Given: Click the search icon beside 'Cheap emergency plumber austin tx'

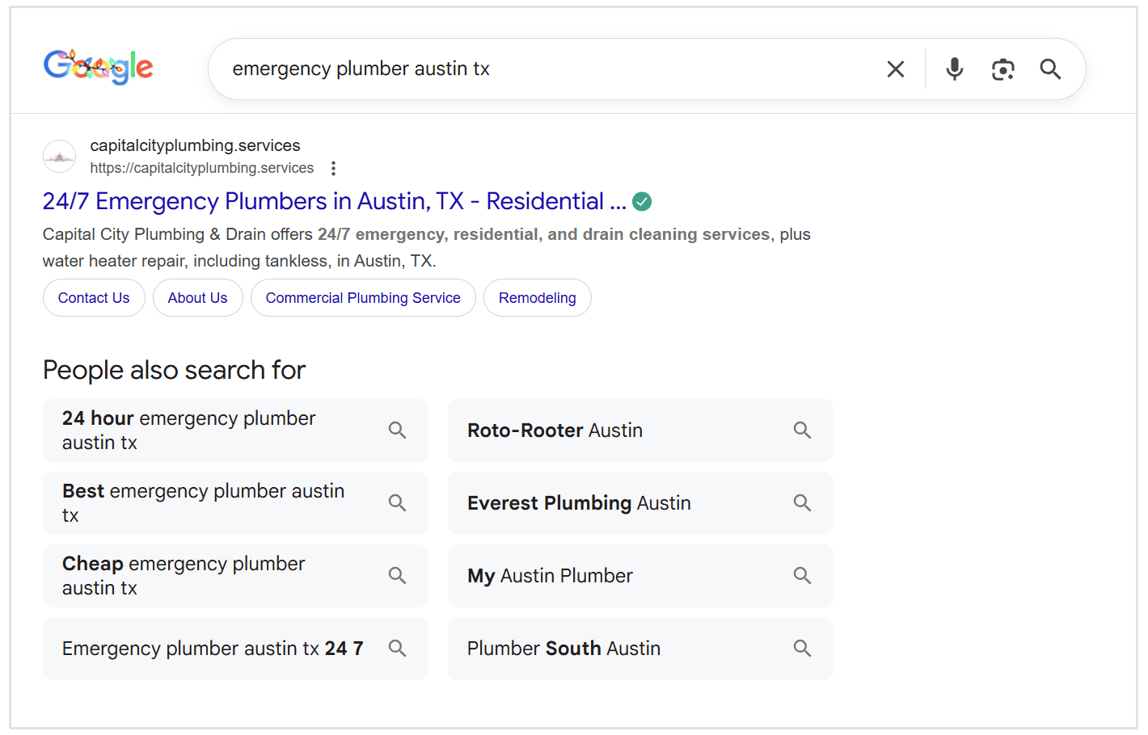Looking at the screenshot, I should point(397,575).
